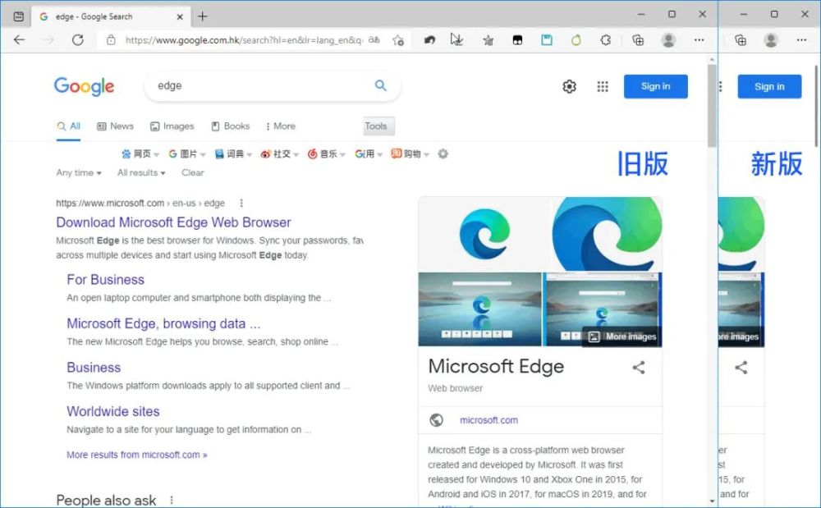Expand the 词典 dropdown

tap(233, 153)
